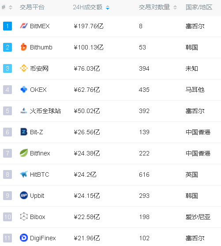Click the ¥26.56亿 volume value
The image size is (221, 246).
pos(87,132)
